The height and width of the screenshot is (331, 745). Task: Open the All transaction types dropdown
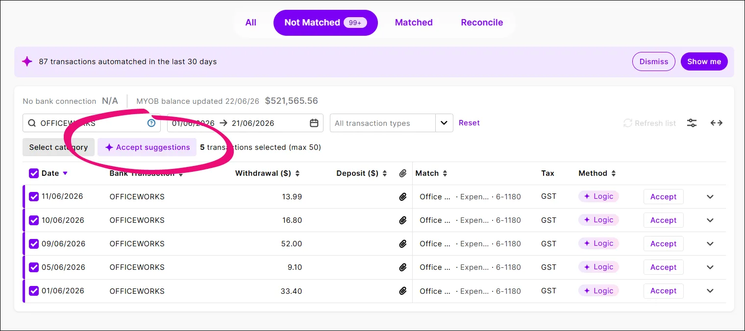pyautogui.click(x=391, y=123)
